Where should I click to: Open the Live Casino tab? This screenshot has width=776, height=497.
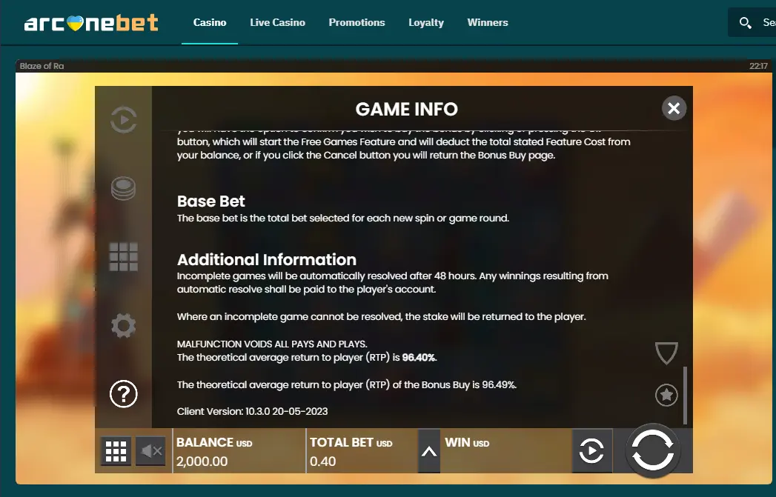[x=278, y=22]
